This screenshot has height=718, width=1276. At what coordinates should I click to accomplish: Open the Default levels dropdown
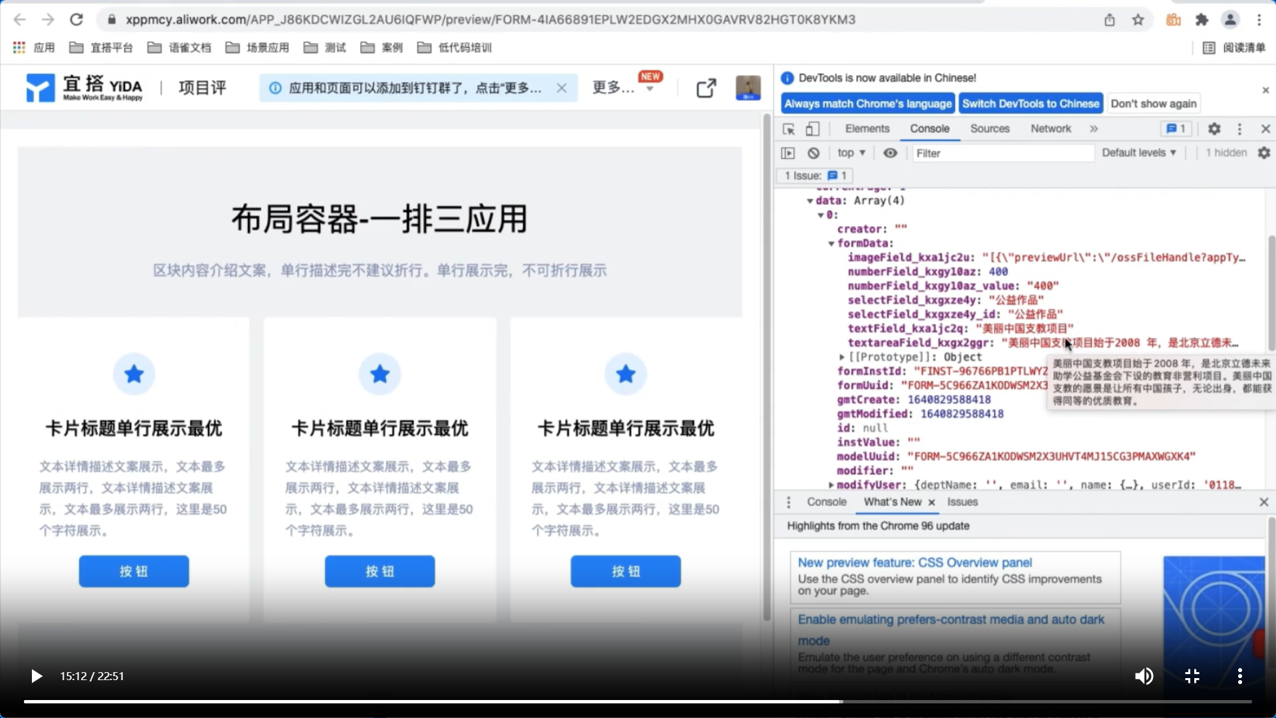[x=1138, y=153]
